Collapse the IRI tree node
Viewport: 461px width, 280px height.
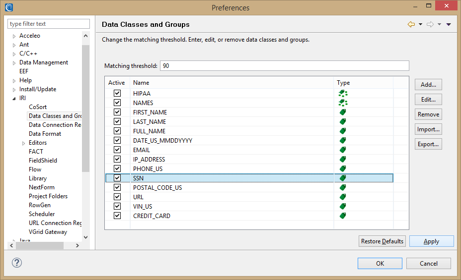[x=14, y=99]
